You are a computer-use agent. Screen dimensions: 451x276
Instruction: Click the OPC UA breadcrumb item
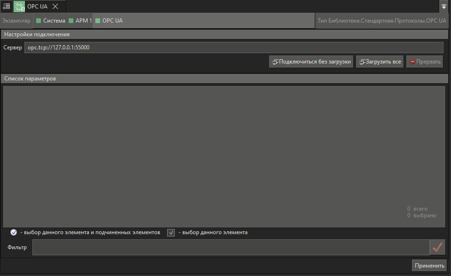tap(112, 21)
